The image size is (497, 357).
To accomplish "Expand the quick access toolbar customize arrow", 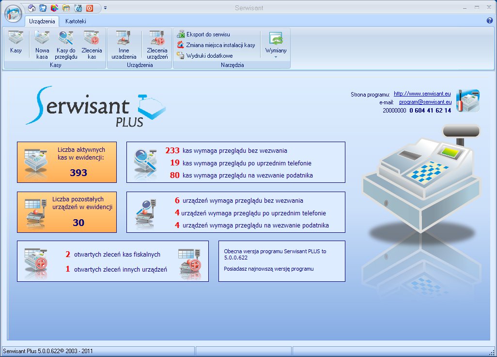I will (x=105, y=8).
